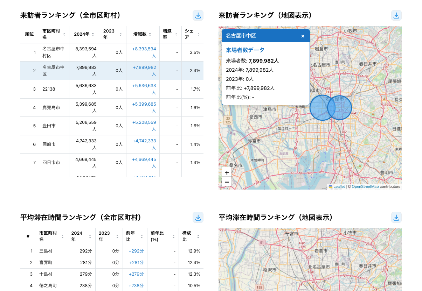Select the 喜界町 row
The image size is (422, 291).
coord(112,262)
